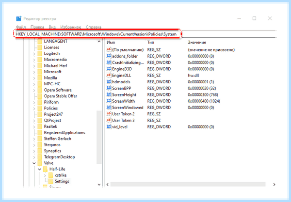Select the Microsoft folder icon

(x=40, y=72)
